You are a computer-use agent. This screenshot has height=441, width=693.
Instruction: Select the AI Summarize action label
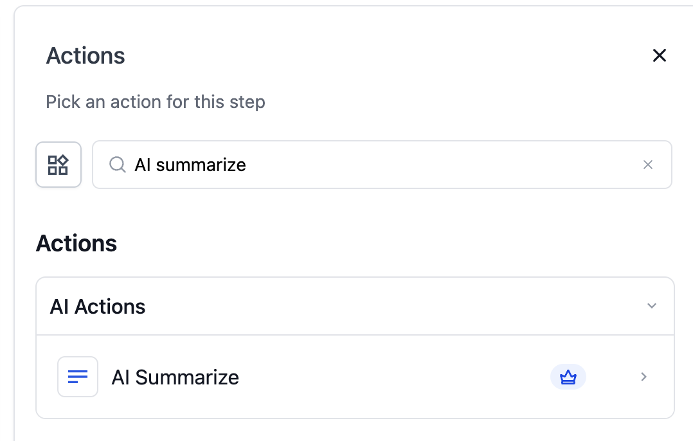(x=175, y=377)
